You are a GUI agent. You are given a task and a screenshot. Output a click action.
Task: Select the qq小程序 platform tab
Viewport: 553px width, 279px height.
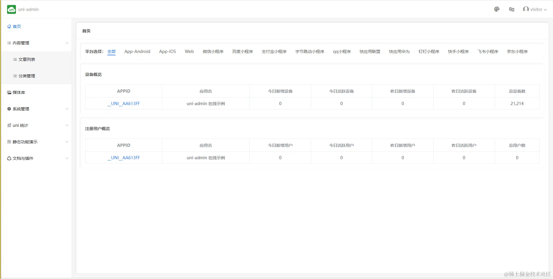342,52
